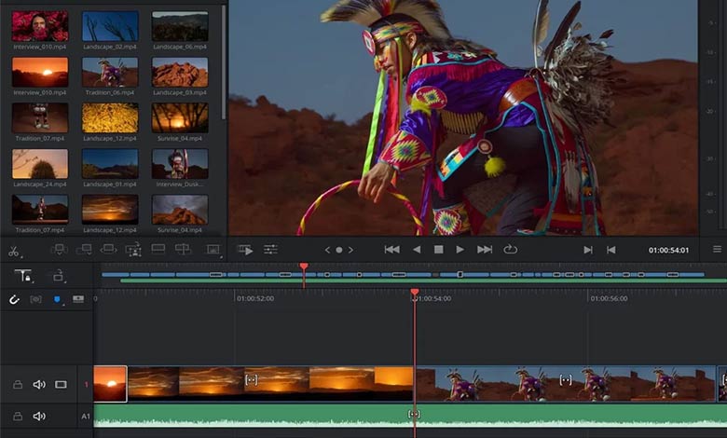Select the Smart Insert edit icon

(x=59, y=250)
